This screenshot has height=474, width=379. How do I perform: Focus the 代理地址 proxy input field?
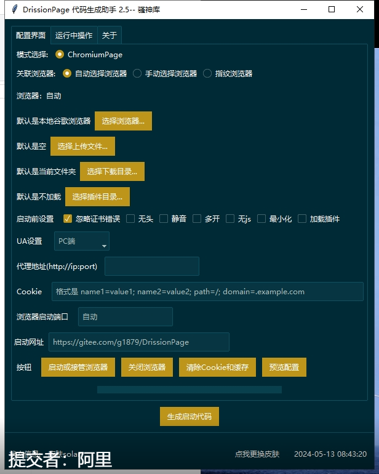[152, 267]
